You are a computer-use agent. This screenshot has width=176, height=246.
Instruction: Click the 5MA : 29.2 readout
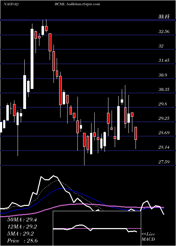20,234
